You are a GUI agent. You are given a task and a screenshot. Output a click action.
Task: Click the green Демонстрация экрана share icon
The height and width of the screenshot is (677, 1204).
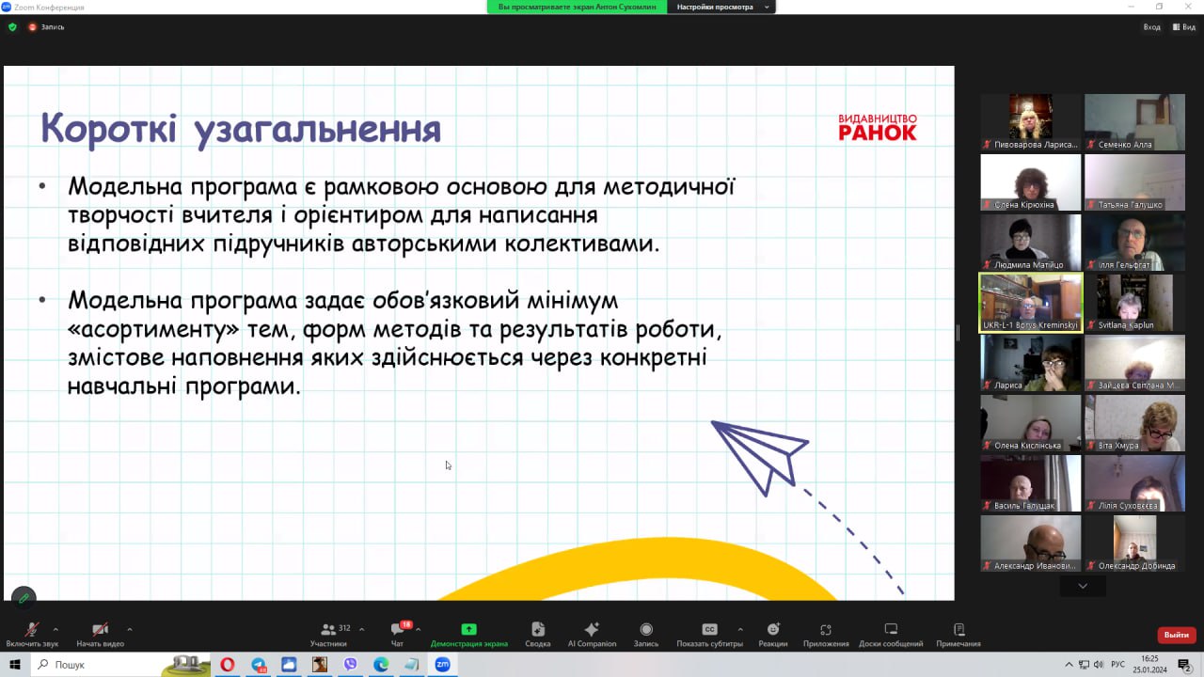(468, 629)
